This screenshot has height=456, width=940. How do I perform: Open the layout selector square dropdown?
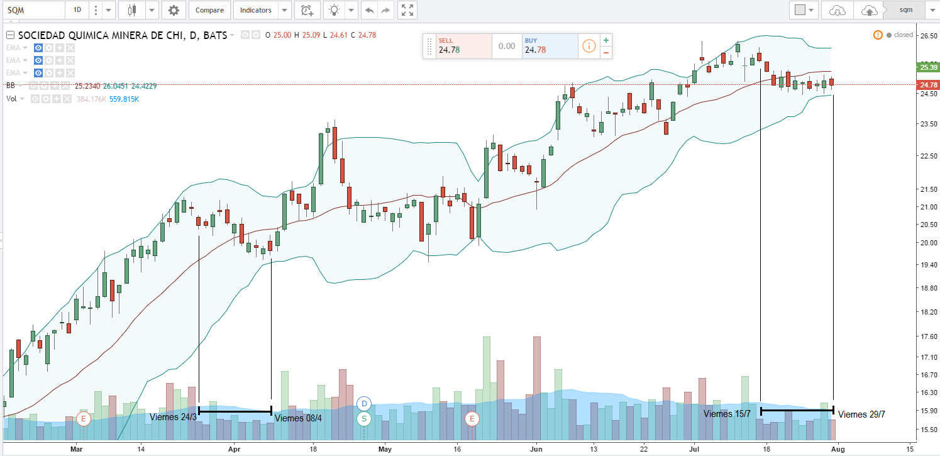pos(804,10)
